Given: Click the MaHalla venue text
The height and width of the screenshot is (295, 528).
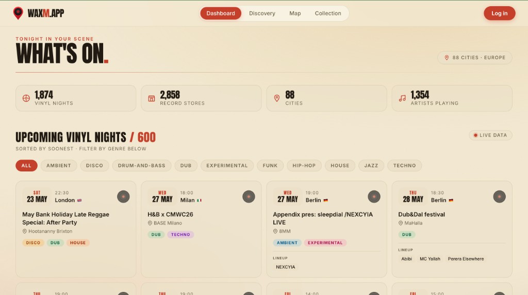Looking at the screenshot, I should (x=413, y=223).
